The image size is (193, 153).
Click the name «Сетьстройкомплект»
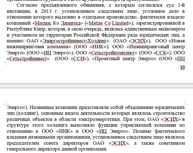[x=113, y=53]
